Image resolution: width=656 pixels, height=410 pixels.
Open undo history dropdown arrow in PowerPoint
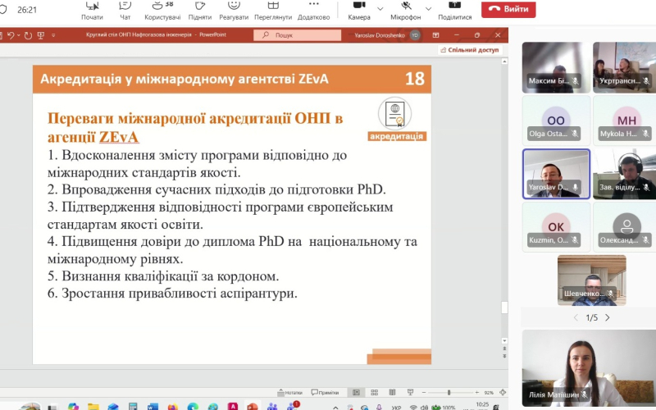pyautogui.click(x=18, y=35)
